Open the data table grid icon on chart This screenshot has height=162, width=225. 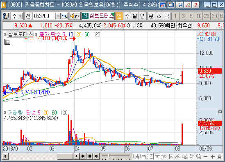[x=7, y=42]
